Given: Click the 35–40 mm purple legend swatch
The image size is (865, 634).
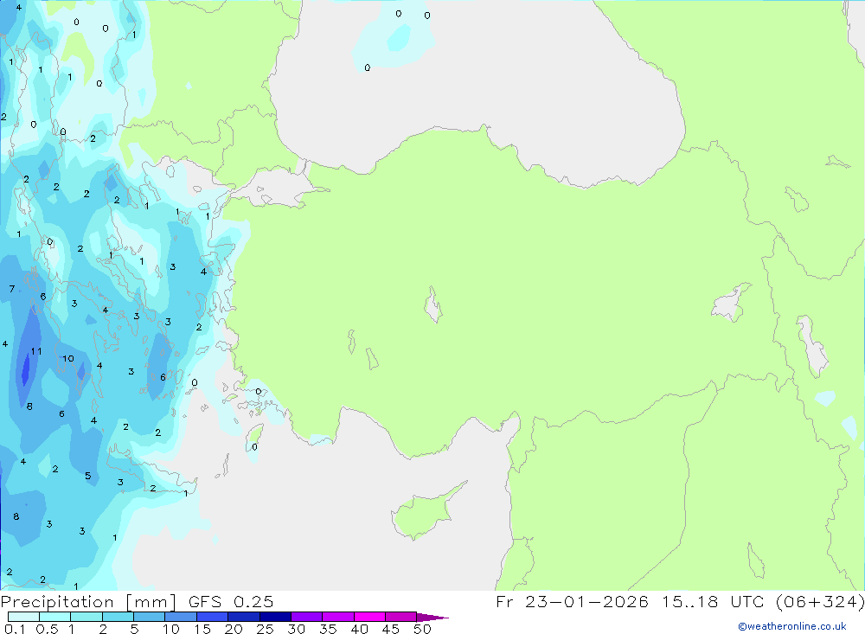Looking at the screenshot, I should coord(337,617).
